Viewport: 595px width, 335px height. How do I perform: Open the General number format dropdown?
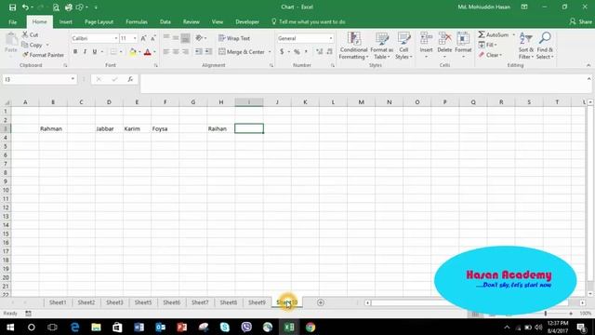tap(331, 38)
